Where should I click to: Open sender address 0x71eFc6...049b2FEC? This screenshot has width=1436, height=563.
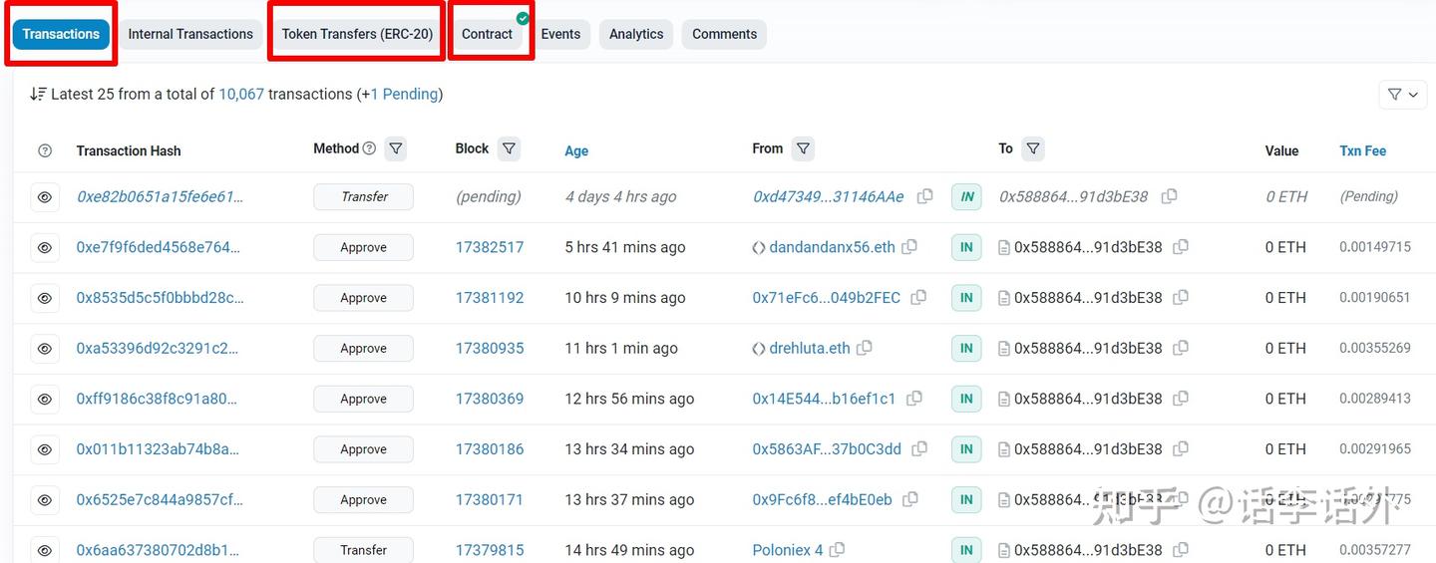827,298
